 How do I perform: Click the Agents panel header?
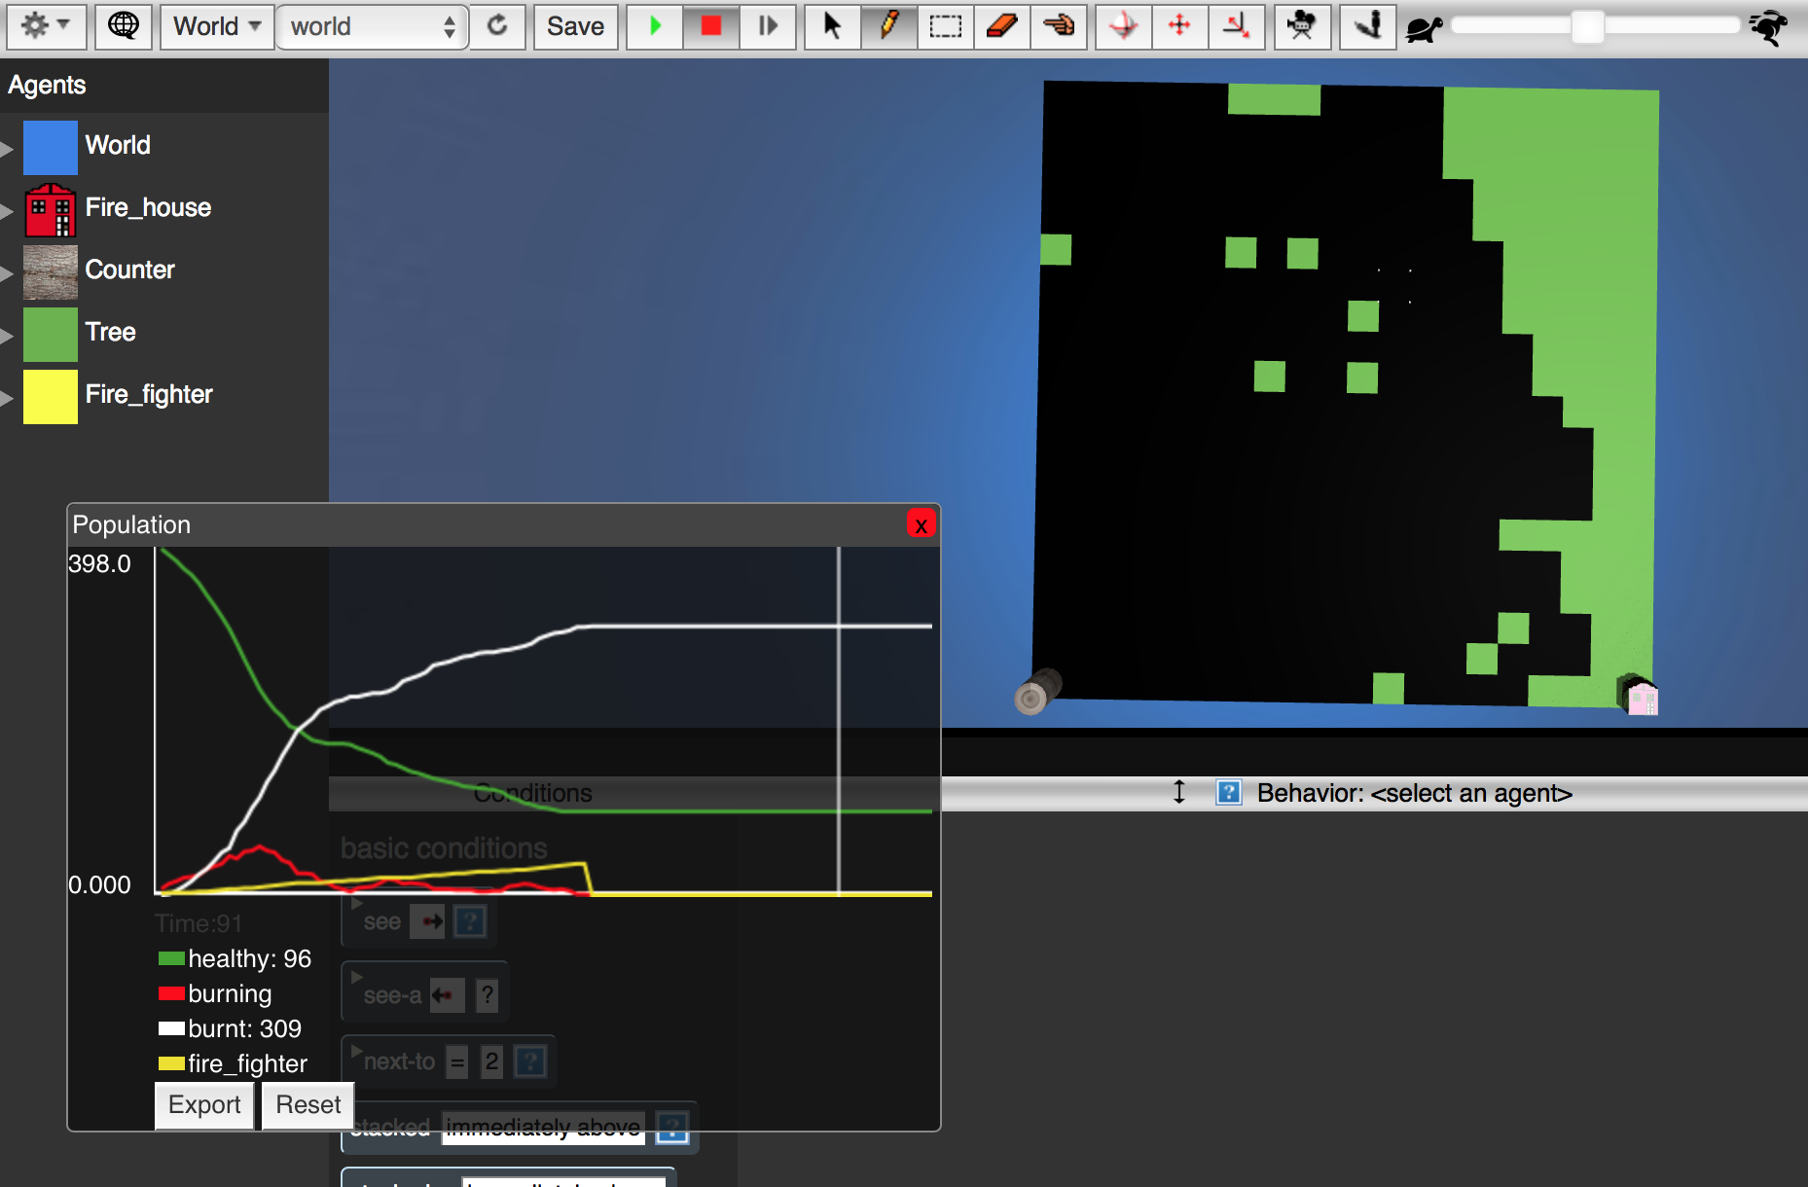point(47,85)
